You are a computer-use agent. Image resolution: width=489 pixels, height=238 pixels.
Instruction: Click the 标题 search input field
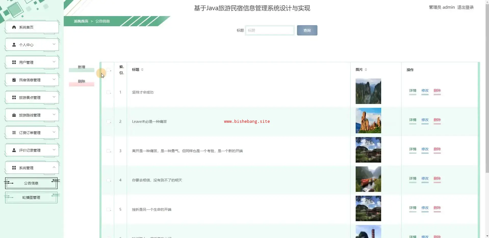click(x=270, y=30)
